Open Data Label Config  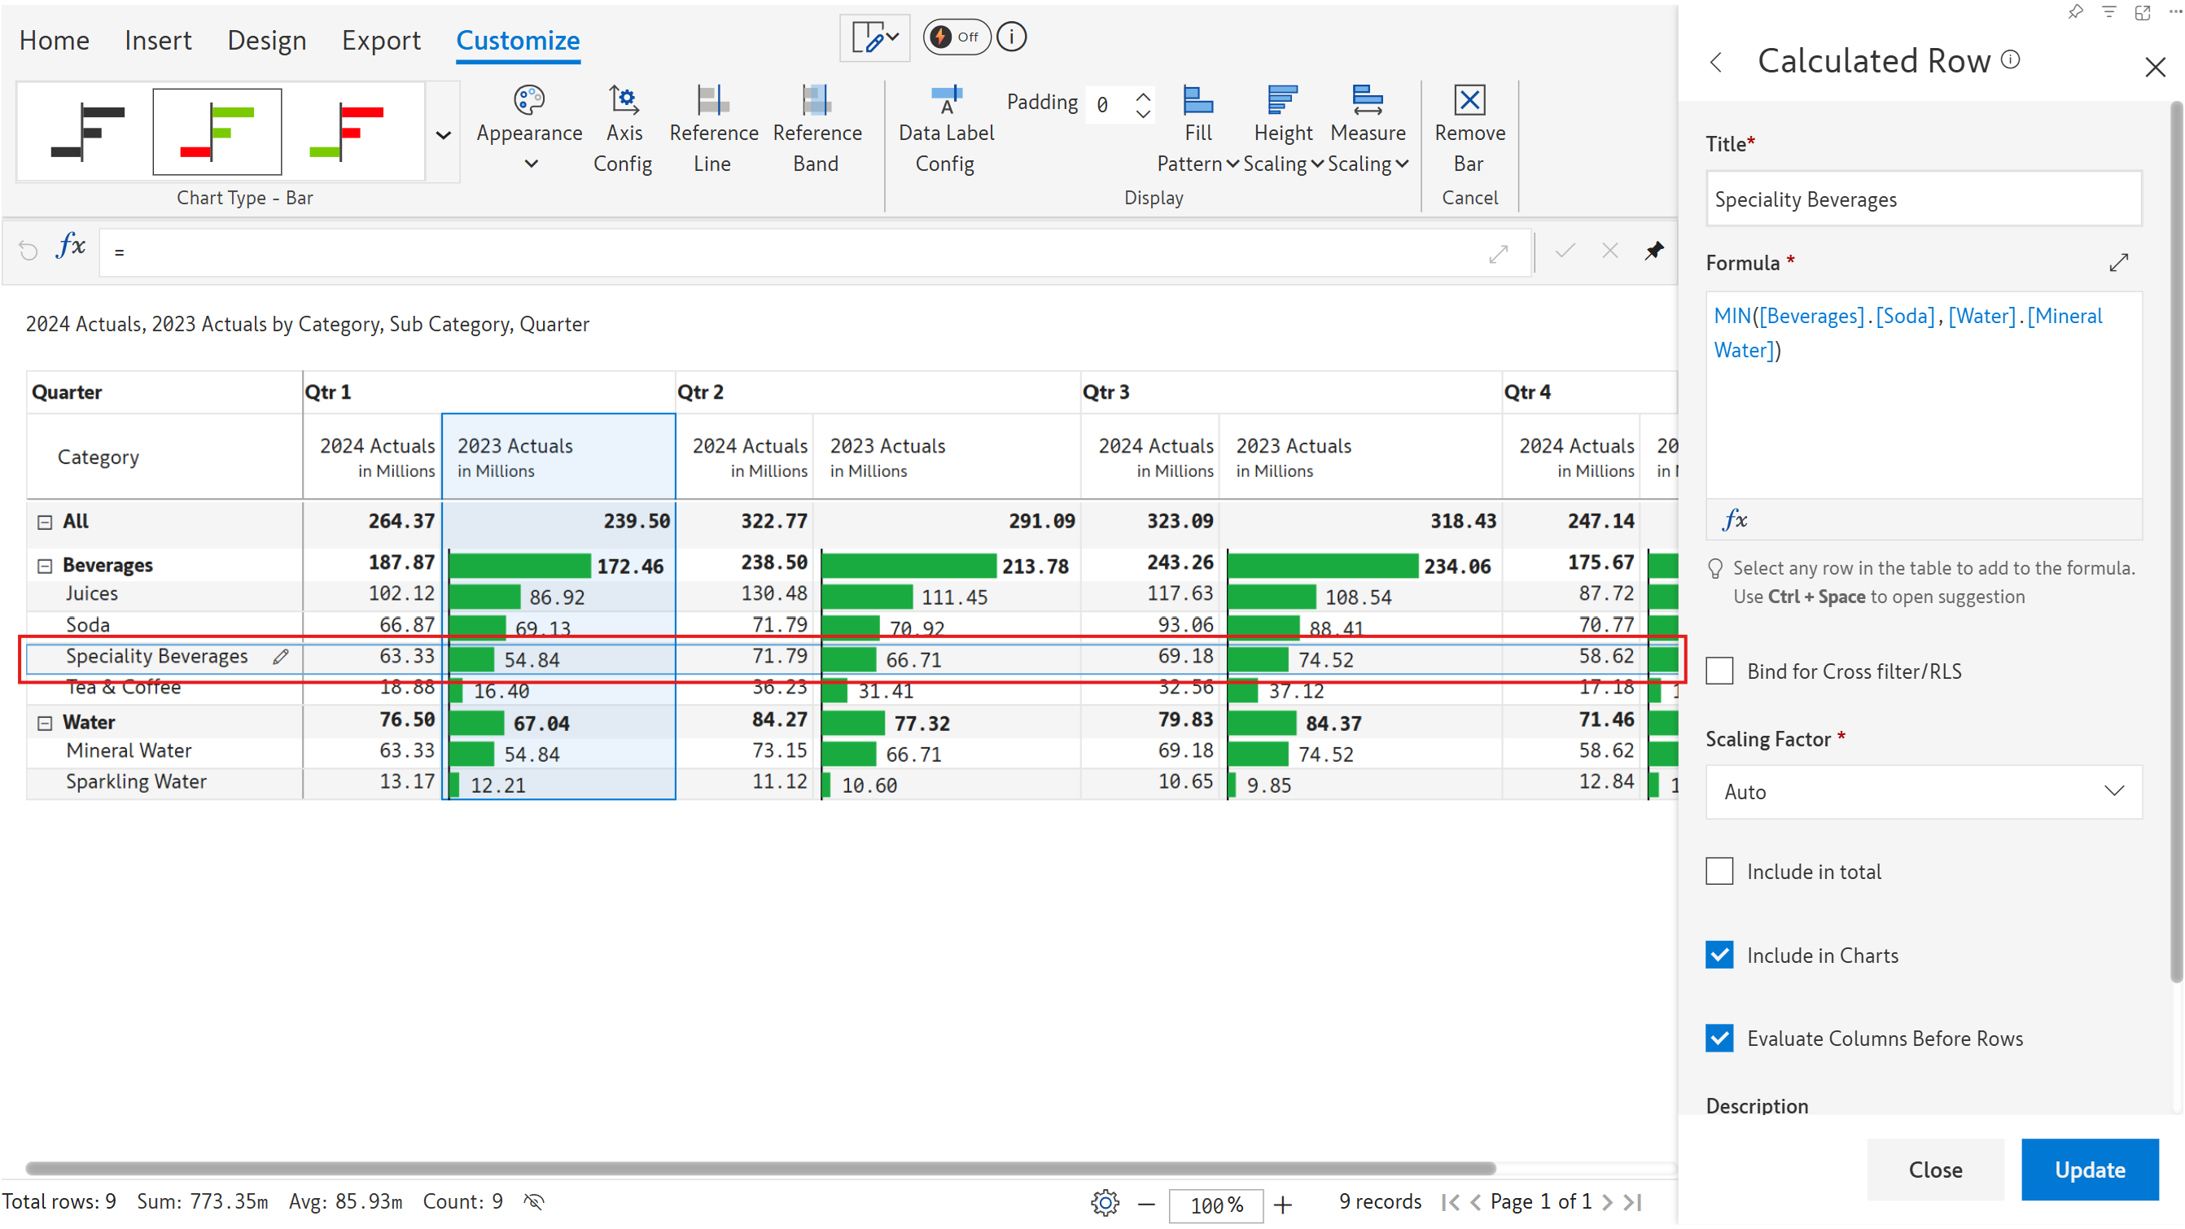point(946,100)
